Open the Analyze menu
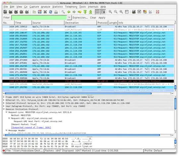Viewport: 179px width, 156px height. click(45, 7)
